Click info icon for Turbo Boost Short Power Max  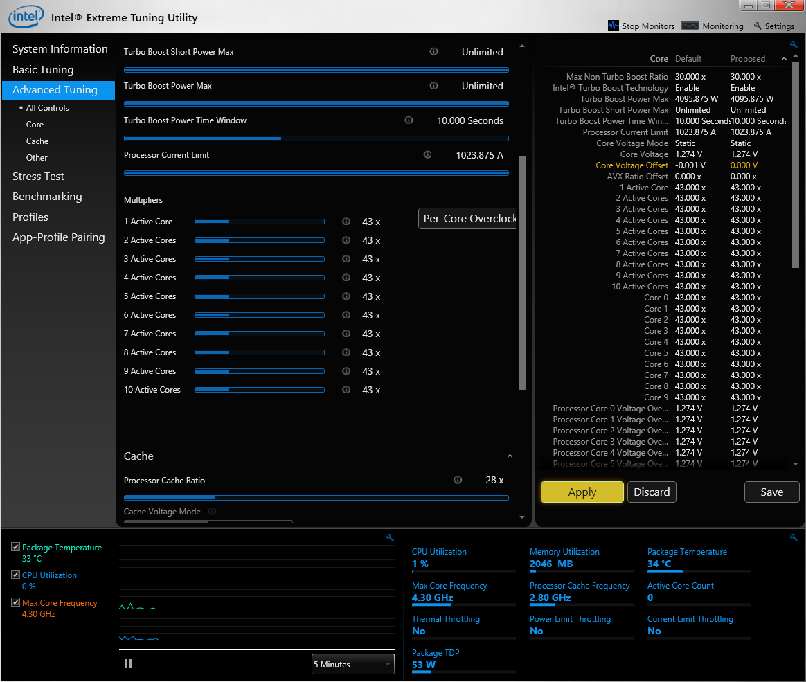(434, 51)
